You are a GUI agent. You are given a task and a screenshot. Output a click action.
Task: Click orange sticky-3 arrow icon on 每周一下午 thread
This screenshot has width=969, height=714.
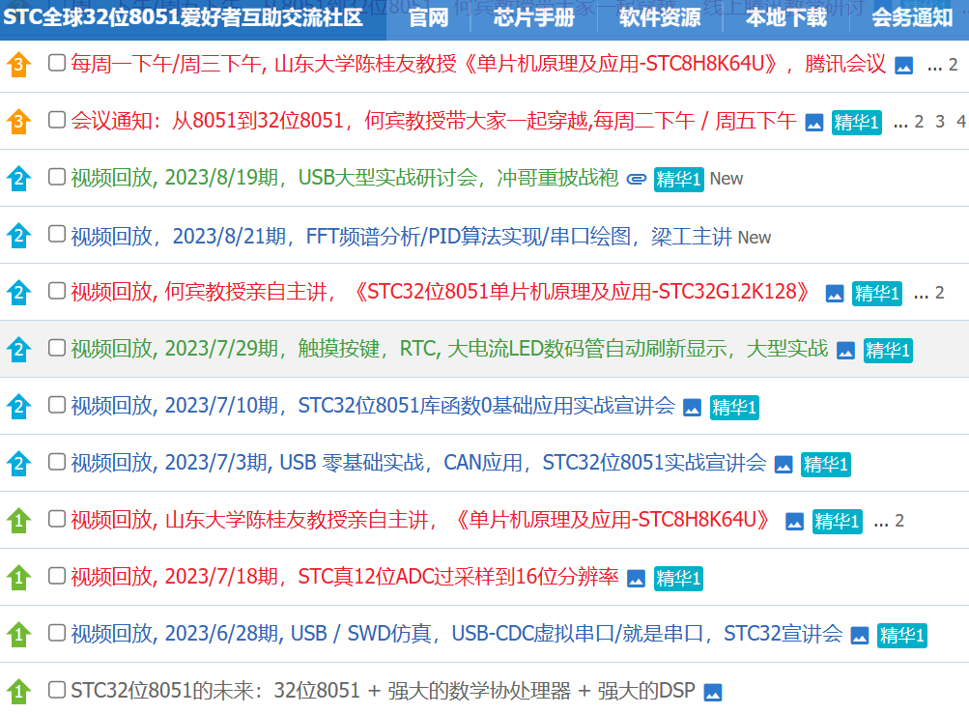click(x=18, y=65)
